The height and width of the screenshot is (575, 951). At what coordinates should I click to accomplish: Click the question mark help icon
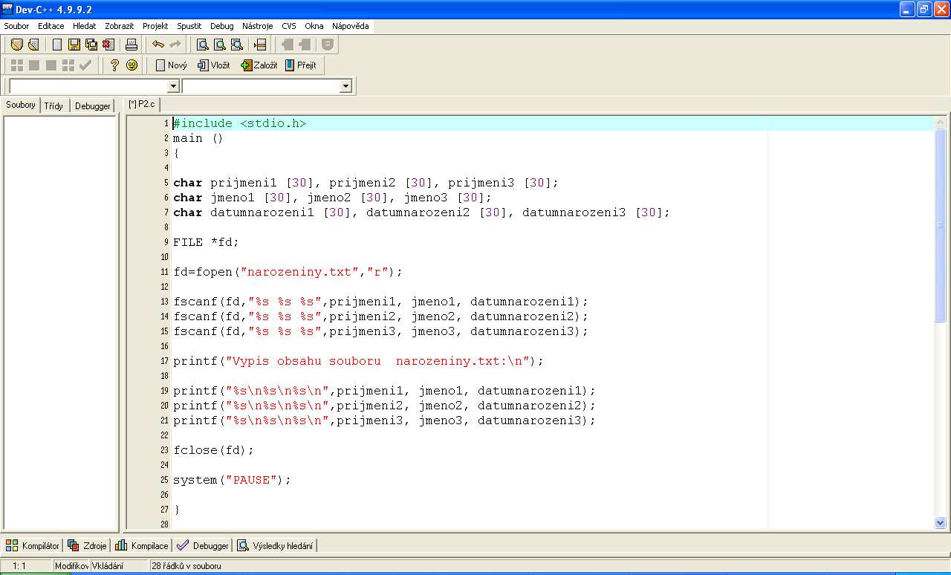114,65
